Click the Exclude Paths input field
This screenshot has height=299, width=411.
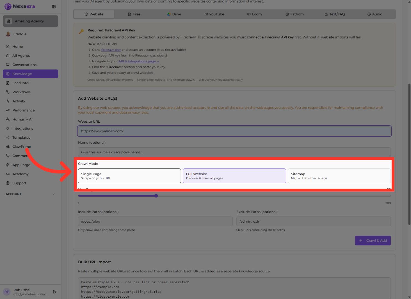pyautogui.click(x=313, y=221)
